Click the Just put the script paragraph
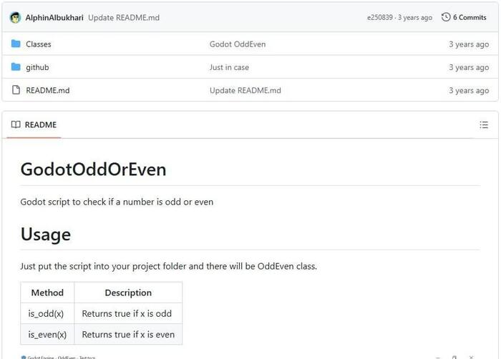The height and width of the screenshot is (359, 501). point(169,266)
